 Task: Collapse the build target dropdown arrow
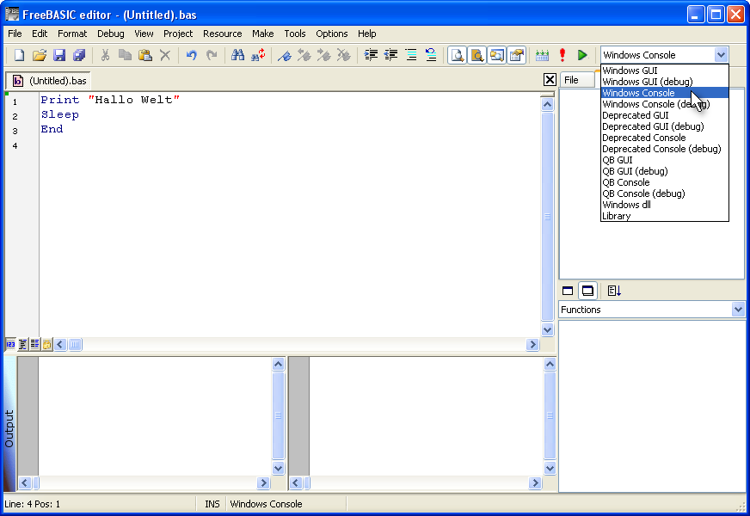(721, 55)
